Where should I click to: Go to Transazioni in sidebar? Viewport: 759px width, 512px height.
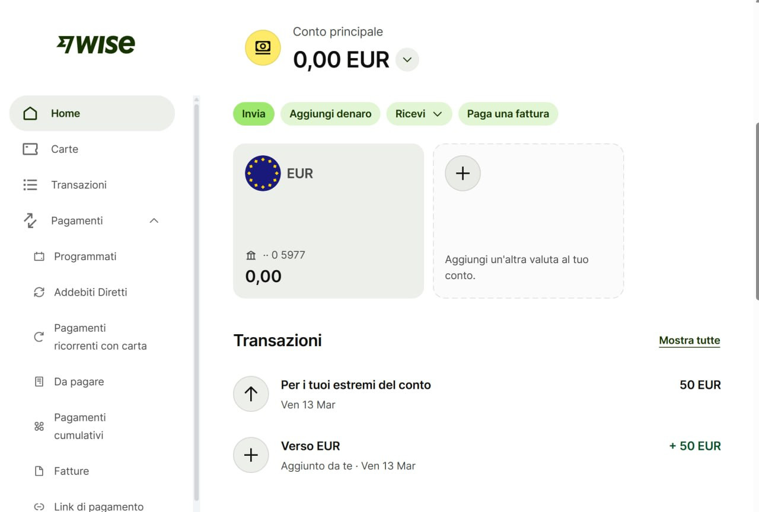tap(92, 185)
